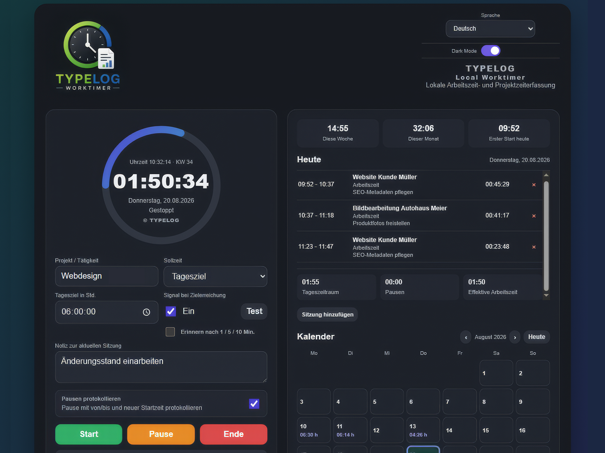Image resolution: width=605 pixels, height=453 pixels.
Task: Enable Erinnern nach 1 / 5 / 10 Min.
Action: 170,332
